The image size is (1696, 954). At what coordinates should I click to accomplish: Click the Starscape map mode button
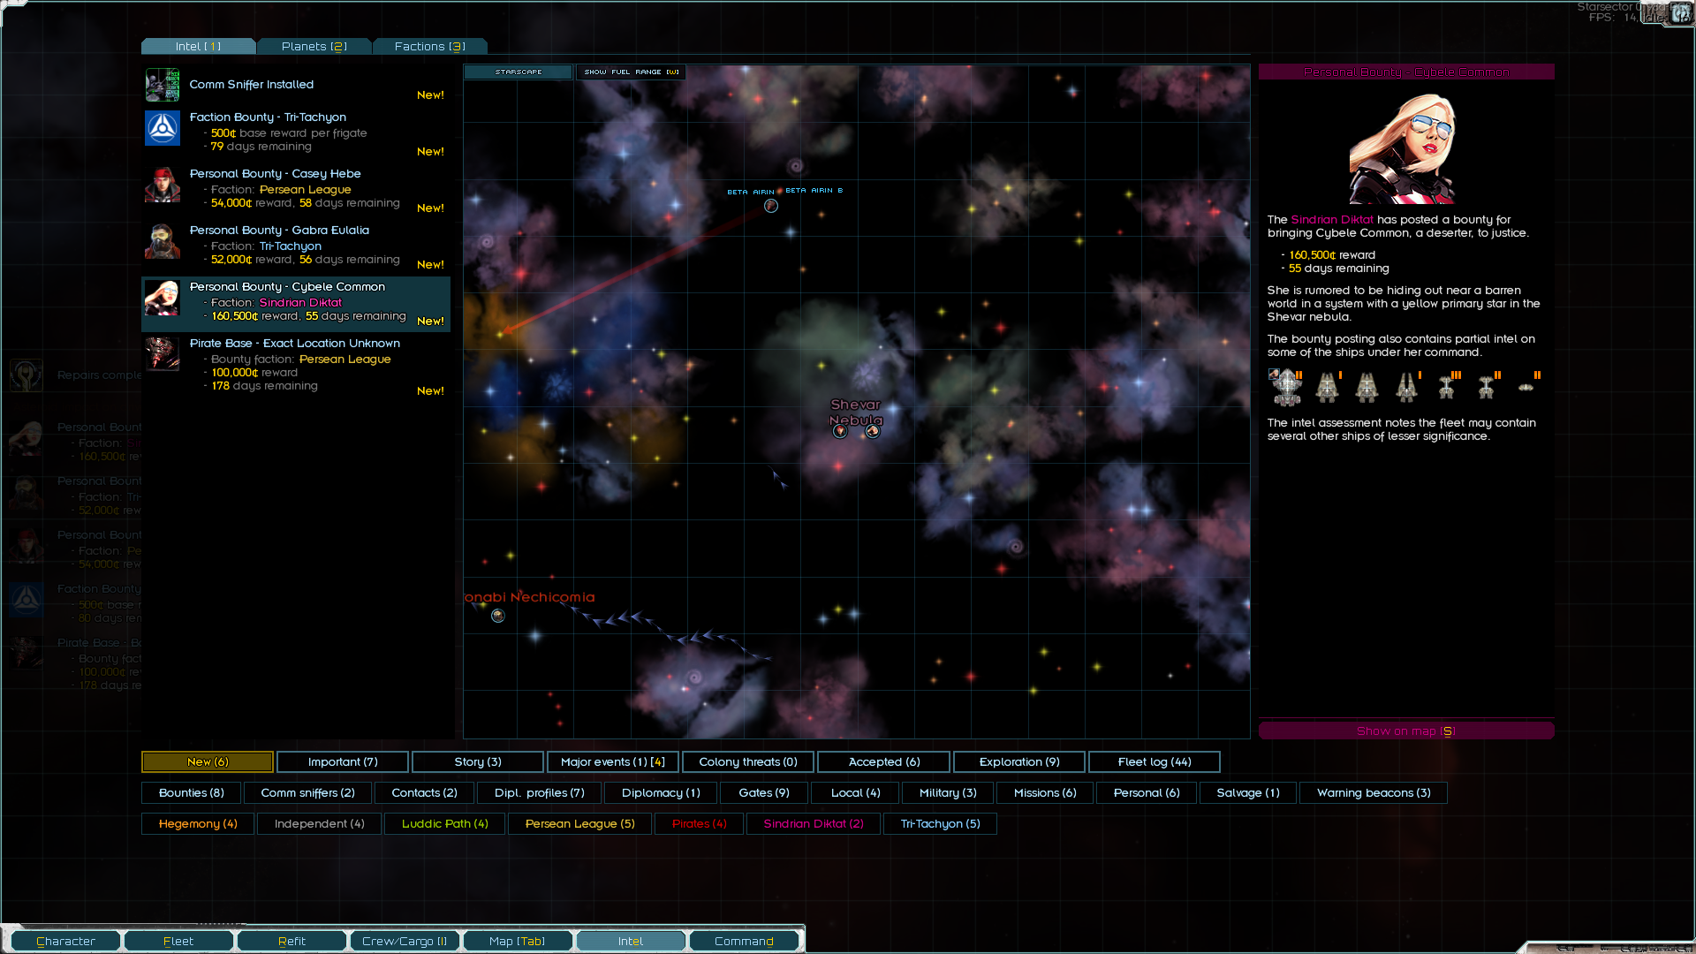(x=519, y=72)
